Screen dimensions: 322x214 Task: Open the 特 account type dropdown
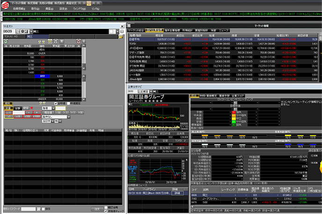click(60, 121)
